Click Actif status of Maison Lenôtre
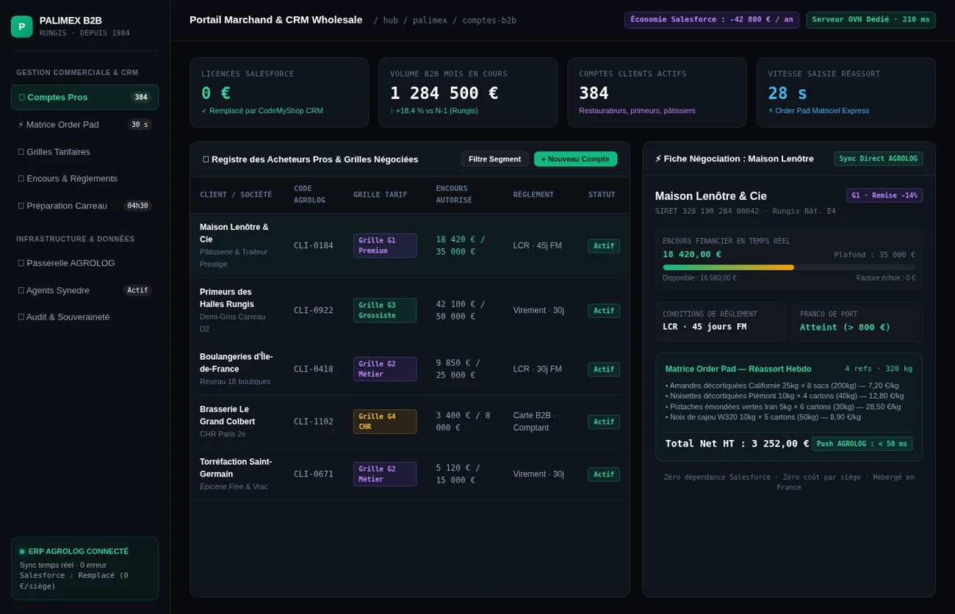The width and height of the screenshot is (955, 614). pyautogui.click(x=604, y=245)
